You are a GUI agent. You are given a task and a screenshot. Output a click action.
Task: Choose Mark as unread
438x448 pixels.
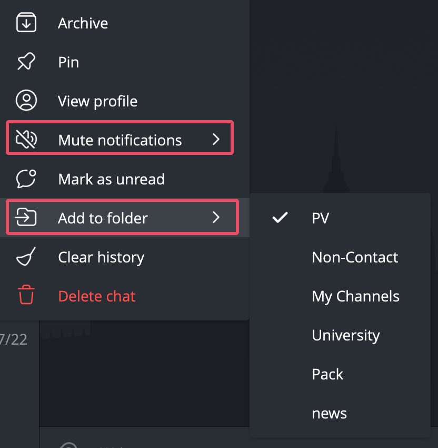coord(125,179)
